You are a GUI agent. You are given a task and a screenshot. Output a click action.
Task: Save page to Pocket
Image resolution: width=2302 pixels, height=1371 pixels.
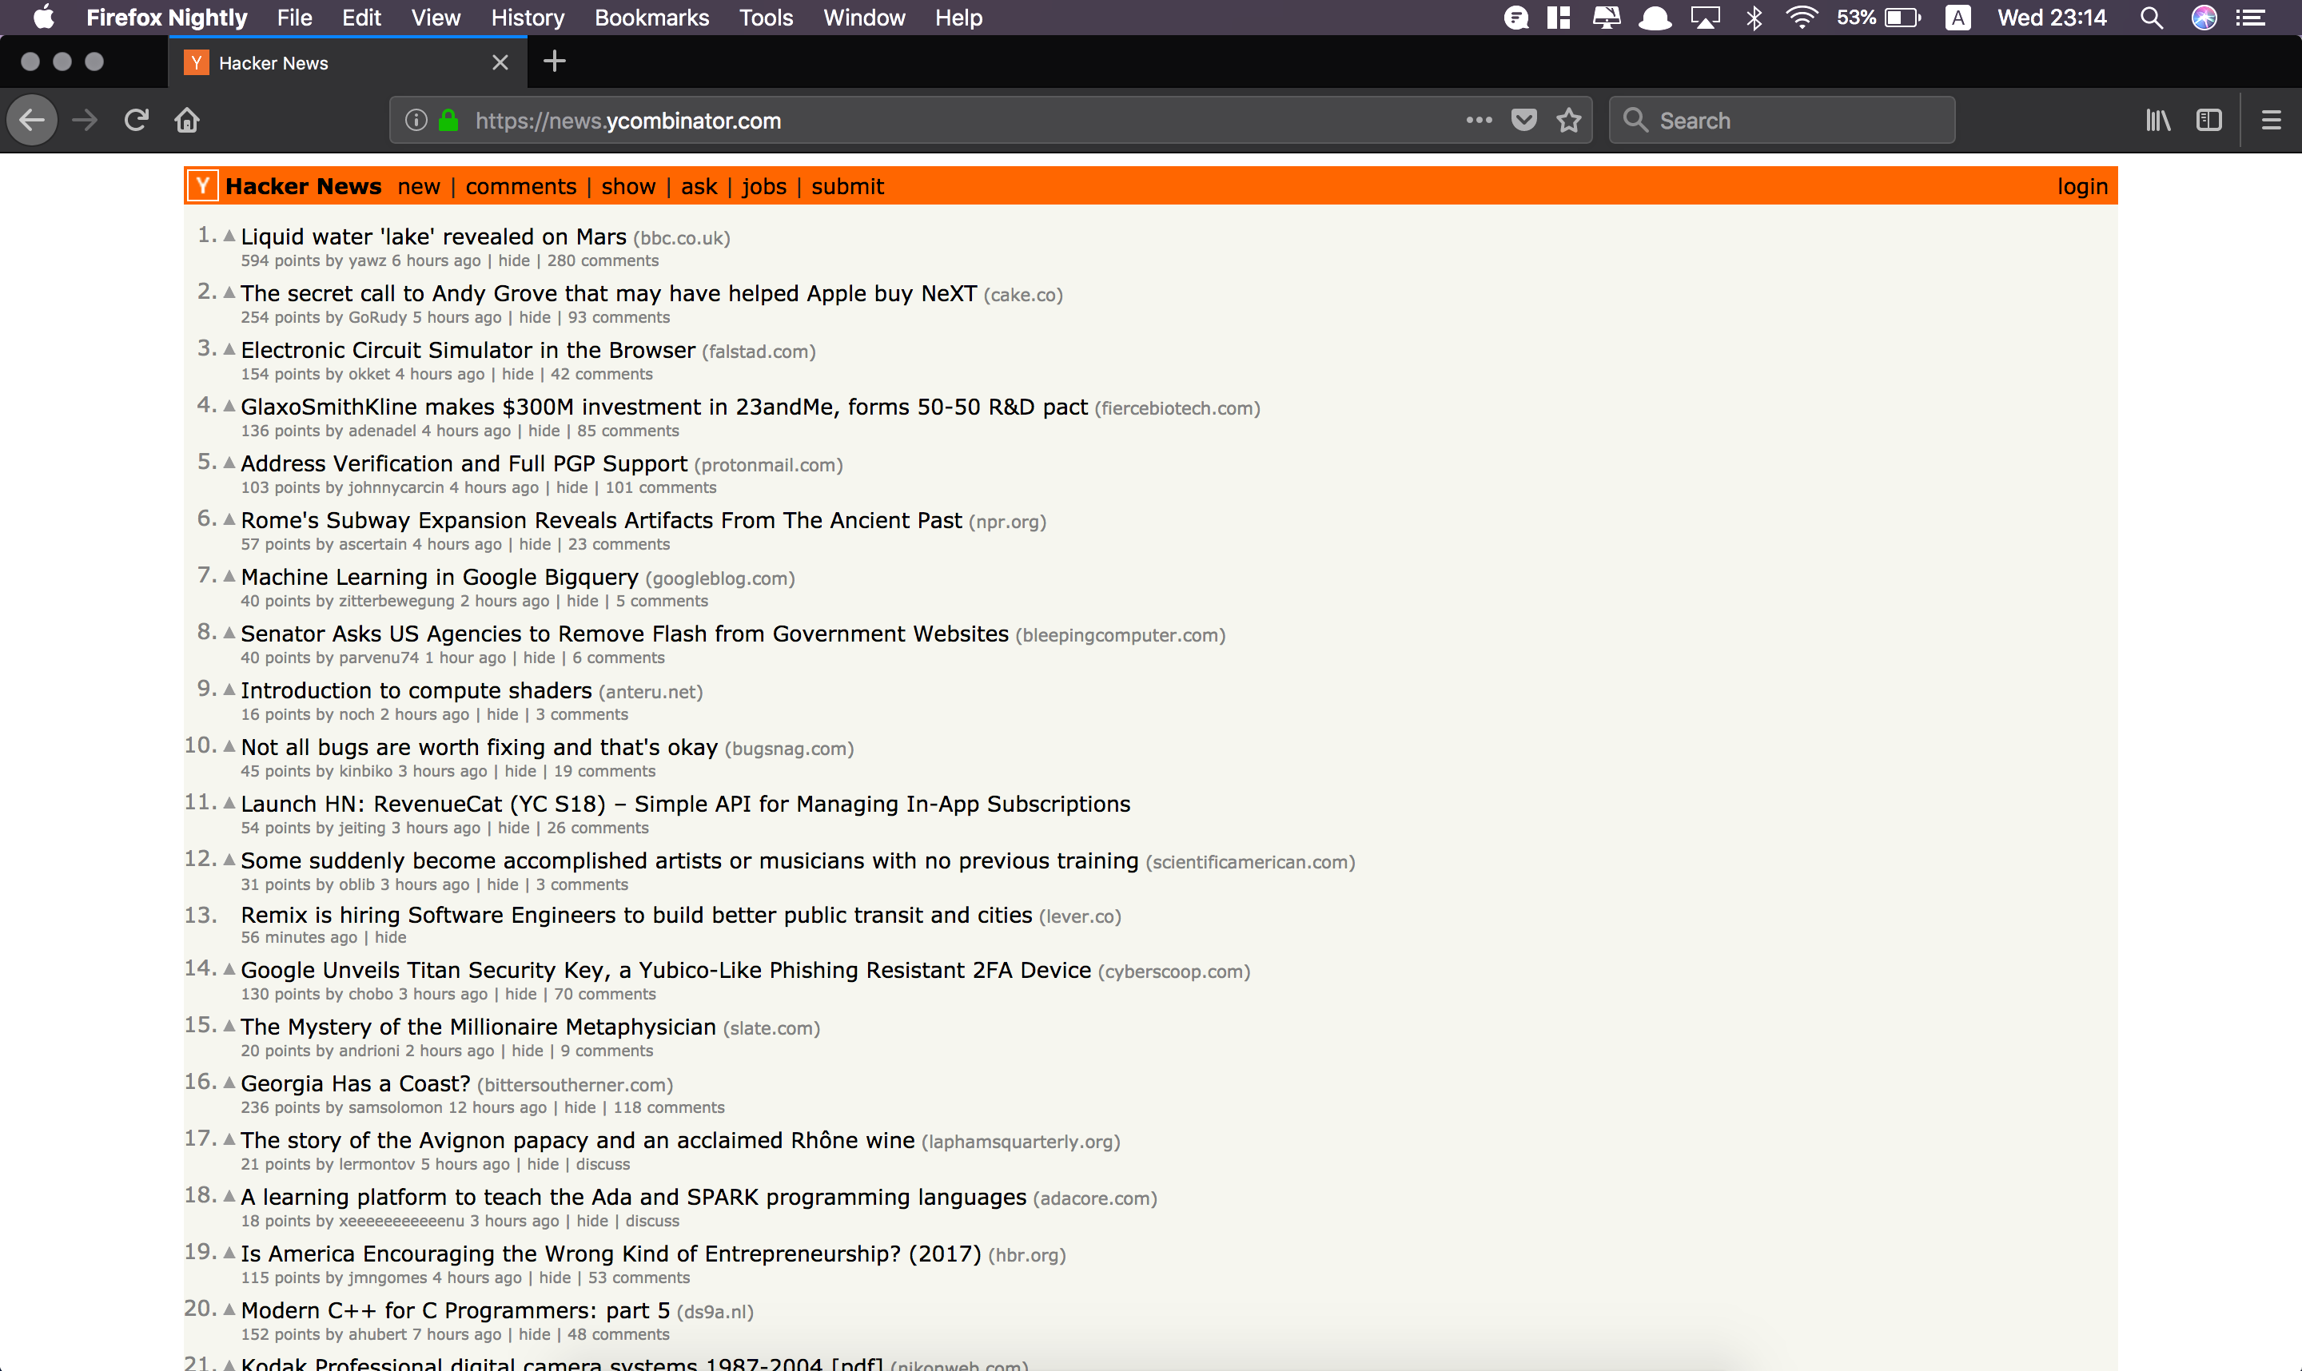(x=1524, y=120)
